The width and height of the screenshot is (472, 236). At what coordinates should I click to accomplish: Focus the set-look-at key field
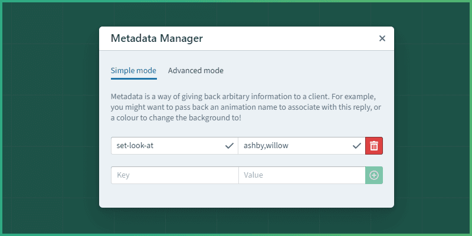(165, 146)
